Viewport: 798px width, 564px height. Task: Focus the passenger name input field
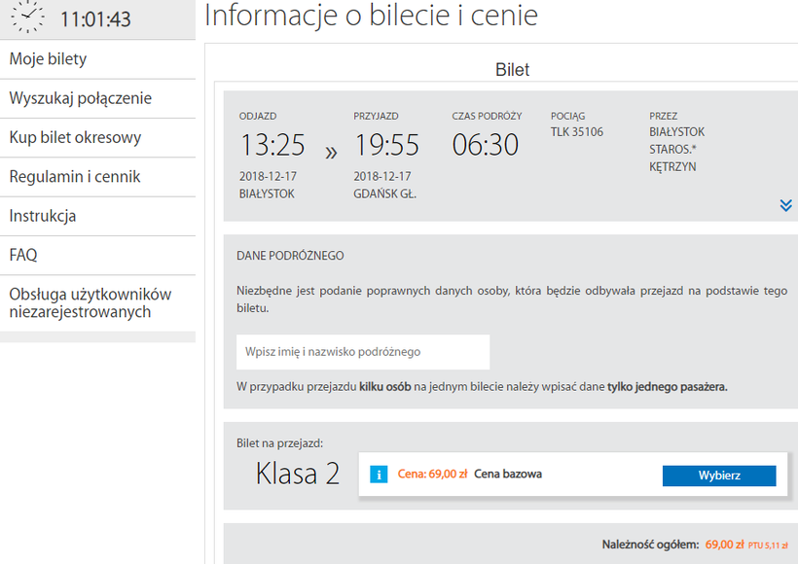click(x=363, y=352)
